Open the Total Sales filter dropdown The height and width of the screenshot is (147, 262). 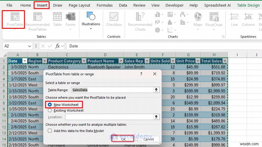coord(225,61)
